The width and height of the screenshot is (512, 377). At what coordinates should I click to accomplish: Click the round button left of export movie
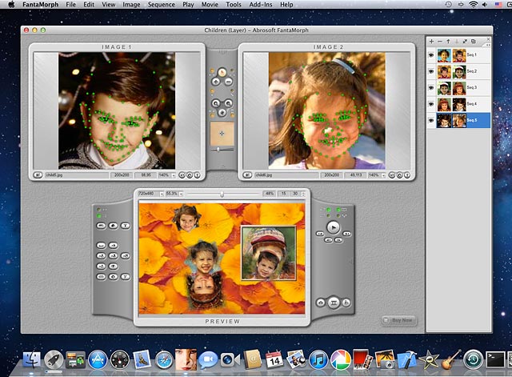point(320,303)
